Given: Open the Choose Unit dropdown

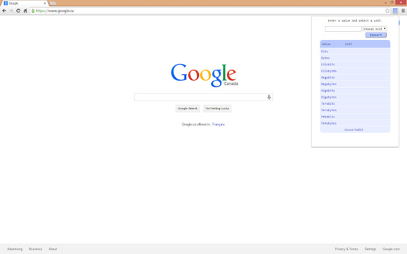Looking at the screenshot, I should tap(375, 29).
